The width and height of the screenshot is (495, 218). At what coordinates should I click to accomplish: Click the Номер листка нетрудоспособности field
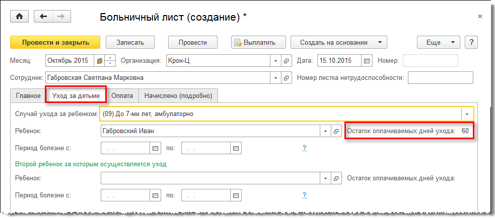coord(440,78)
